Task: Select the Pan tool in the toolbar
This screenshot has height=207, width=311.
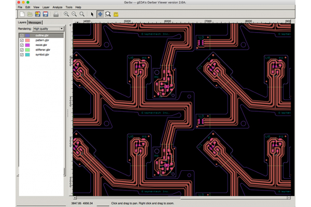Action: coord(100,14)
